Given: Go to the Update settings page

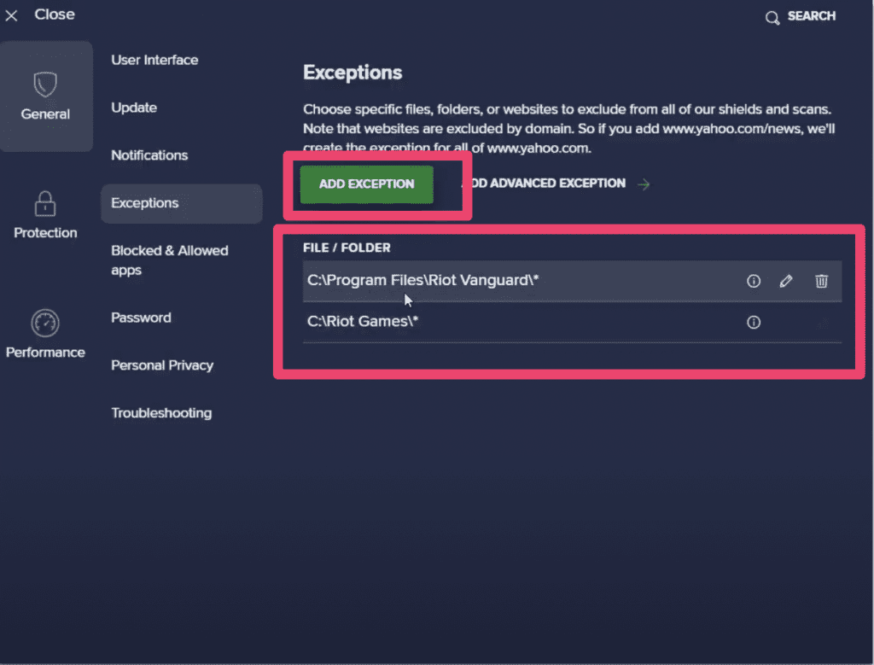Looking at the screenshot, I should [134, 108].
